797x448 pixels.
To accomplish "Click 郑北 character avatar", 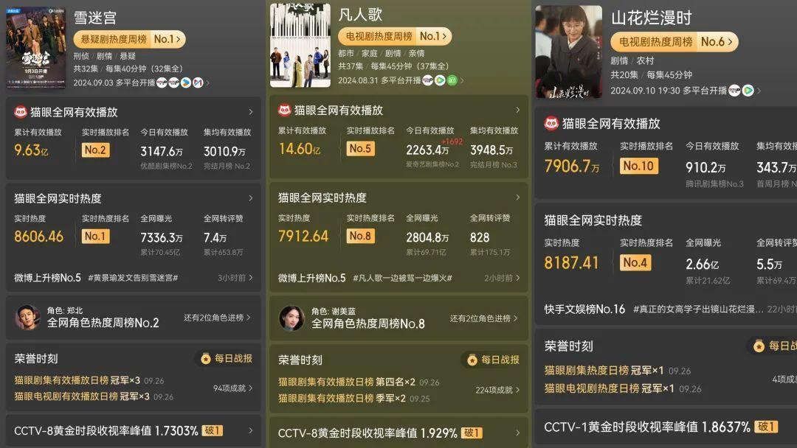I will click(27, 317).
